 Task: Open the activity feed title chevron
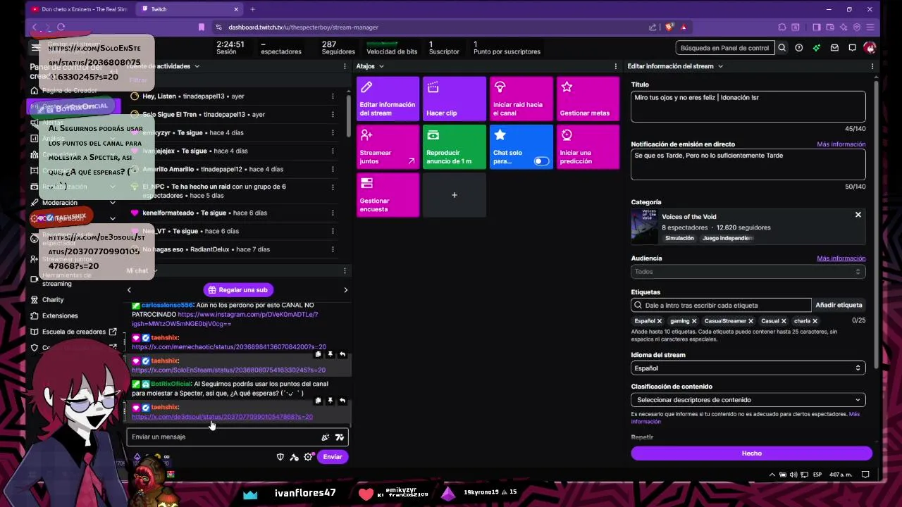[x=197, y=66]
